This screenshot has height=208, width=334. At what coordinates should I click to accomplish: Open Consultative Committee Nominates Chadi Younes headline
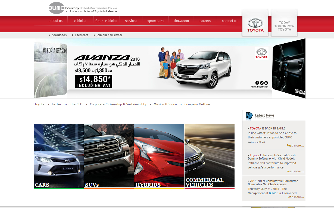(273, 183)
